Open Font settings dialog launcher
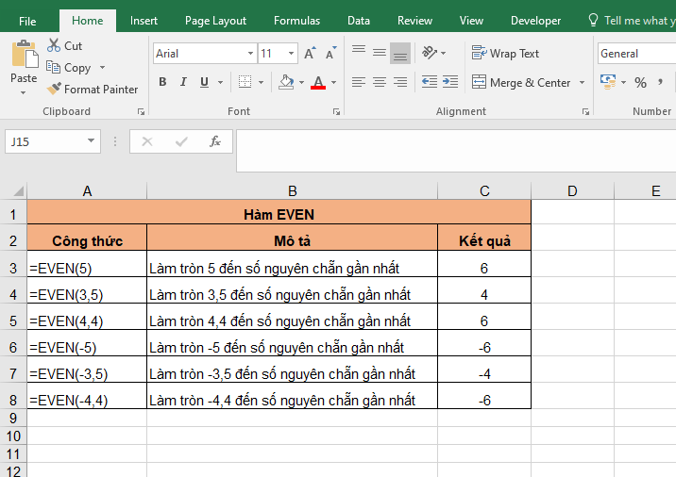The image size is (676, 477). 336,111
